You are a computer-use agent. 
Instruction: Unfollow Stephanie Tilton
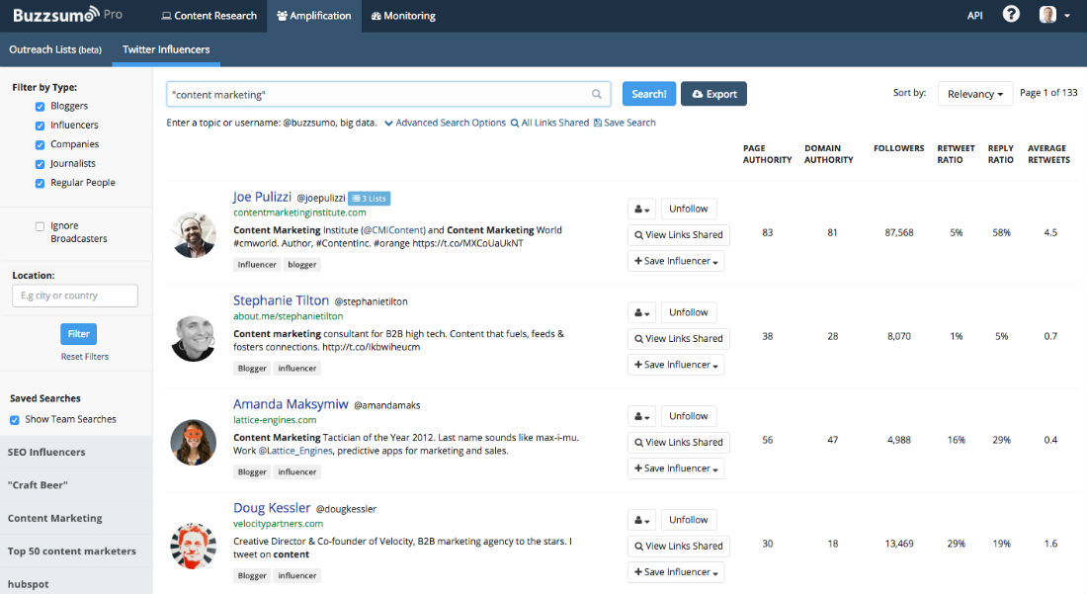688,312
